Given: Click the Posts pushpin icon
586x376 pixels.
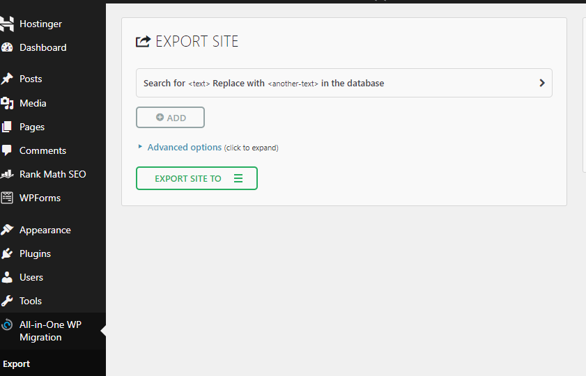Looking at the screenshot, I should point(7,79).
